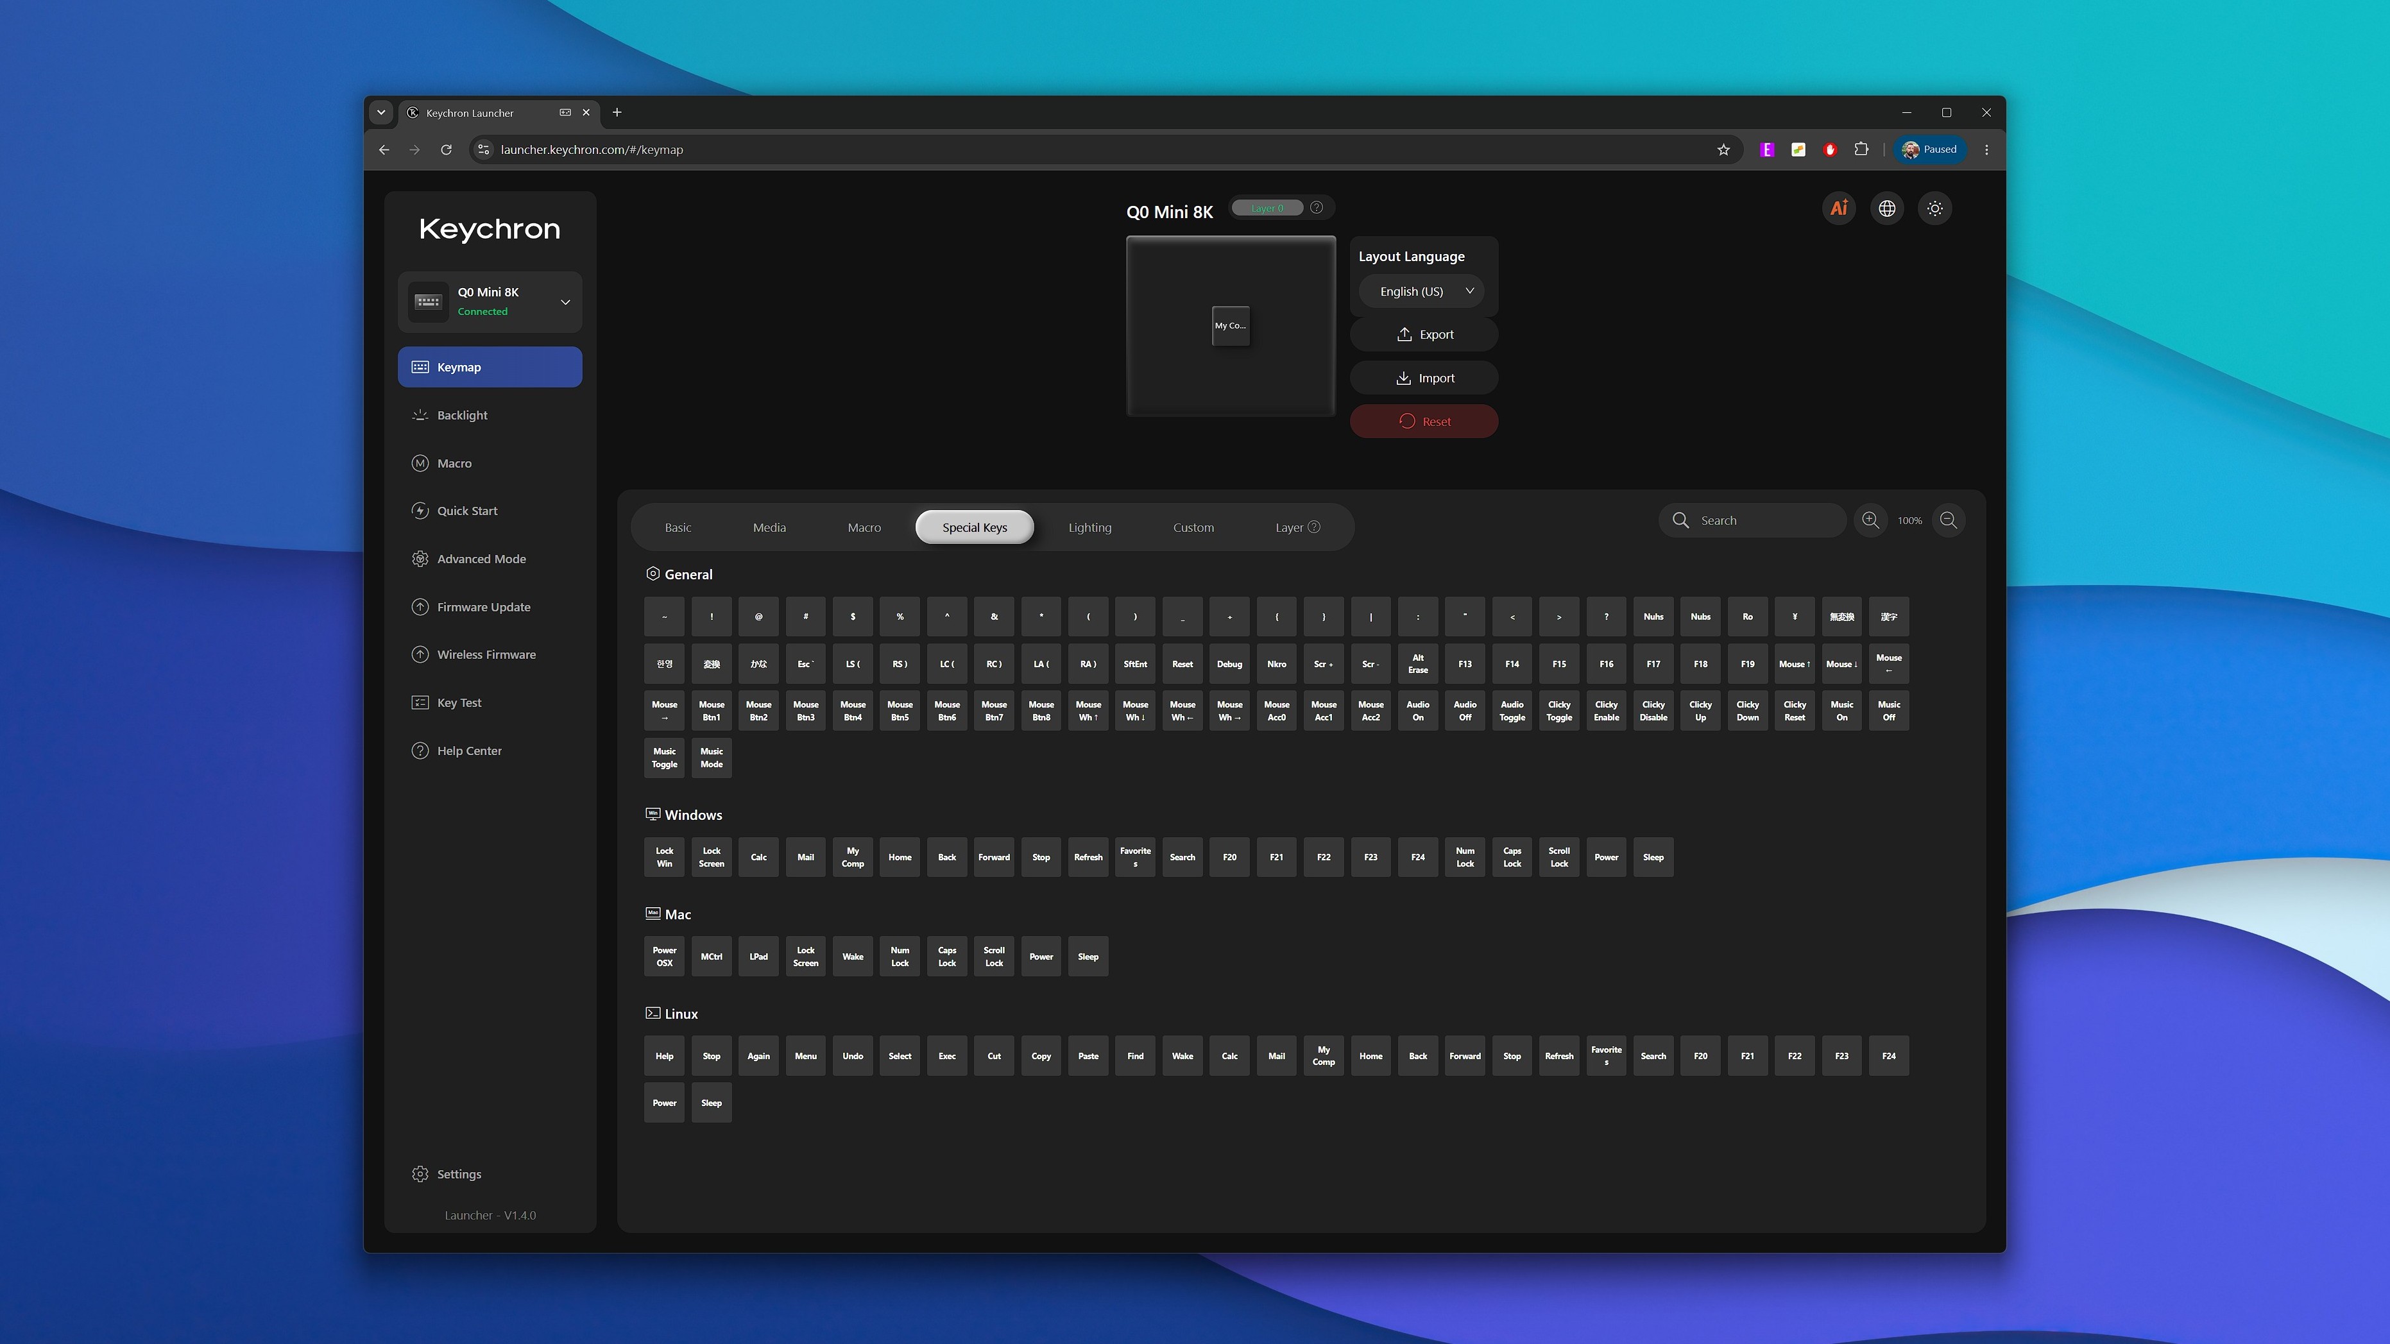Select the My Co... key on keyboard preview
Viewport: 2390px width, 1344px height.
point(1230,325)
